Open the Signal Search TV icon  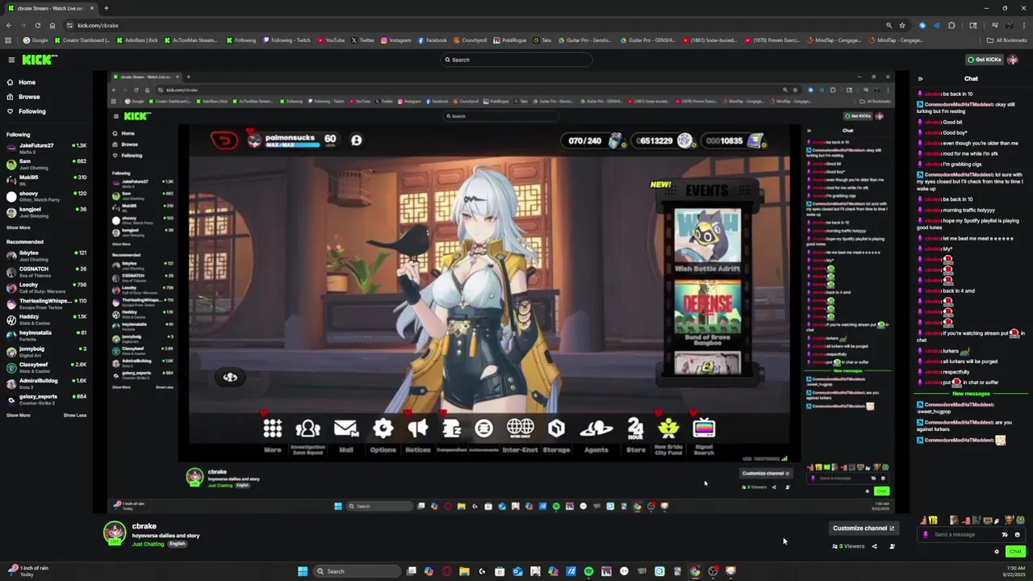coord(705,428)
